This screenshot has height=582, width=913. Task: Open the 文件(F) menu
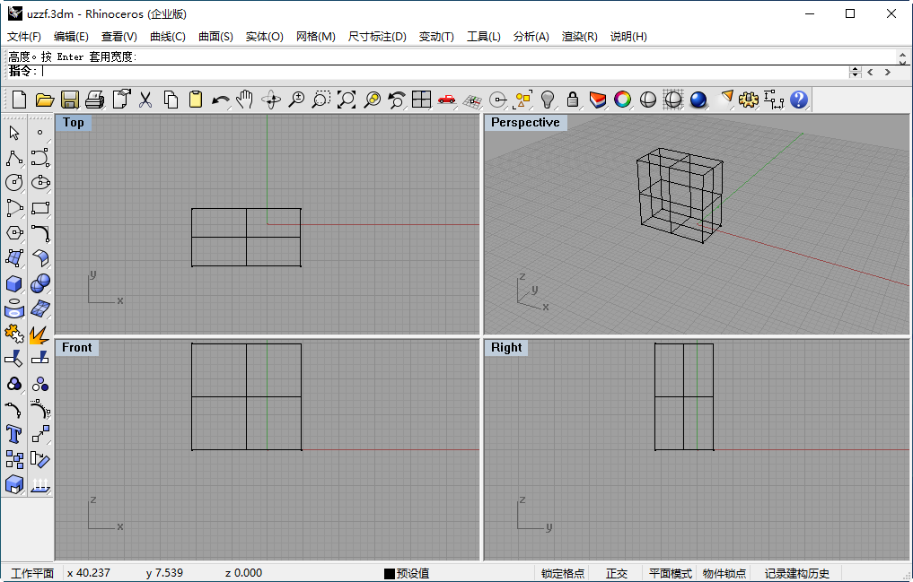coord(24,37)
